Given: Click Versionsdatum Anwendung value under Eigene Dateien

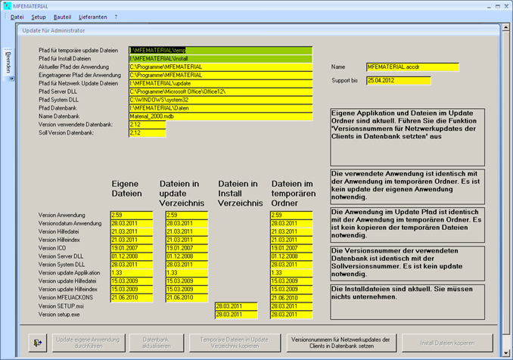Looking at the screenshot, I should pos(132,223).
